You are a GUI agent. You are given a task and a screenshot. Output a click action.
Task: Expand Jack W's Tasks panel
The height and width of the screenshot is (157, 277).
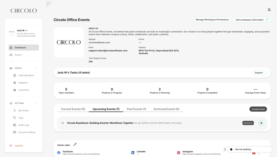[x=259, y=73]
